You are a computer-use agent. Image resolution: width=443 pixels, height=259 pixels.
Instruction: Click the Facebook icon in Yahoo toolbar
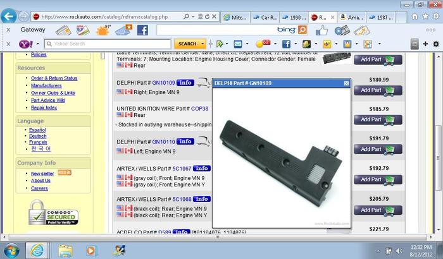[x=286, y=44]
